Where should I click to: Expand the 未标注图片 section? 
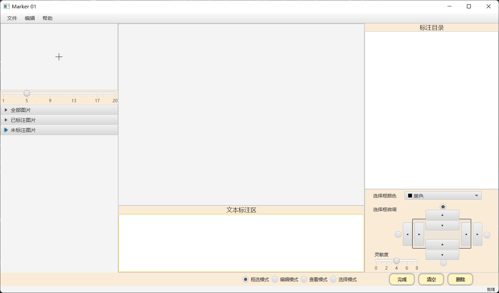coord(59,130)
